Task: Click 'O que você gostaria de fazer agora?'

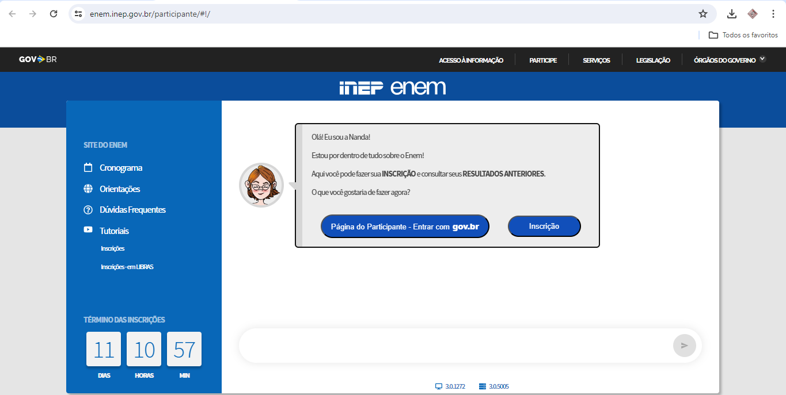Action: 361,192
